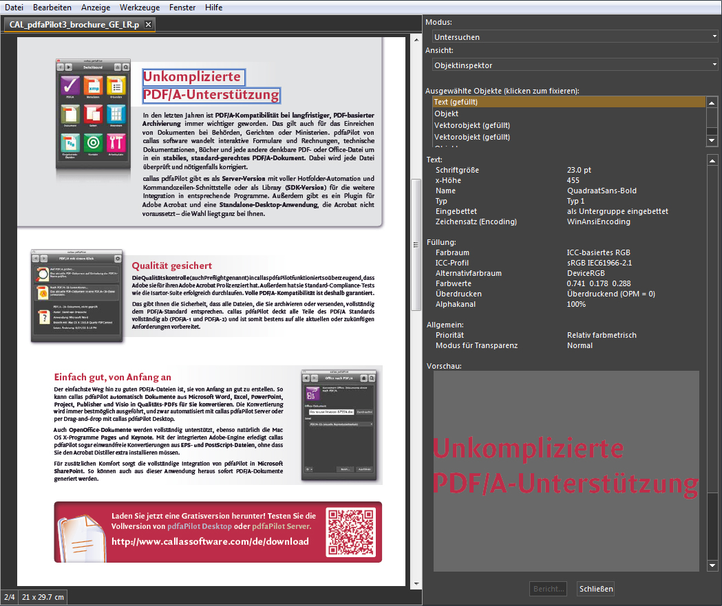Click the document vertical scrollbar thumb
This screenshot has height=606, width=722.
pos(416,245)
